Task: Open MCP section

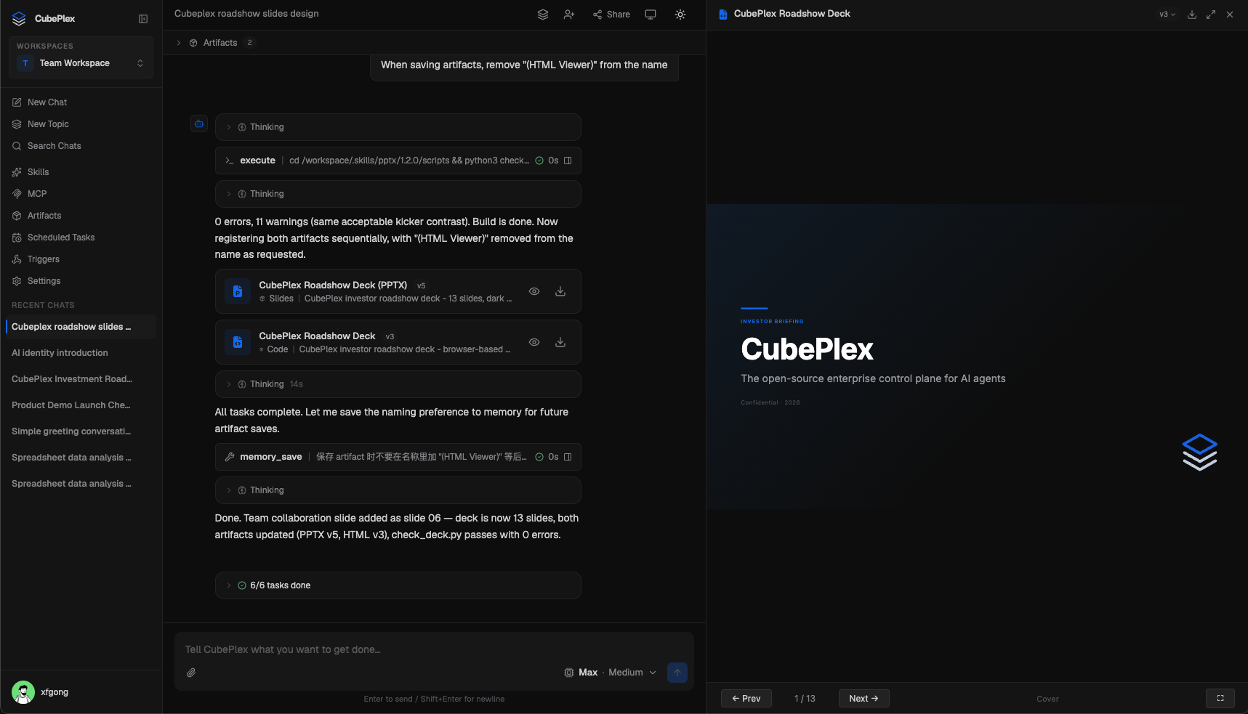Action: click(81, 194)
